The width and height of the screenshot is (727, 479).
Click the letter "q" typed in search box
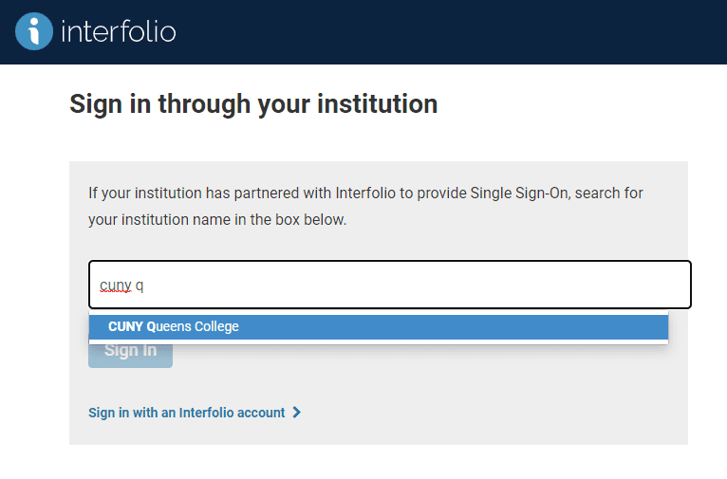coord(140,286)
